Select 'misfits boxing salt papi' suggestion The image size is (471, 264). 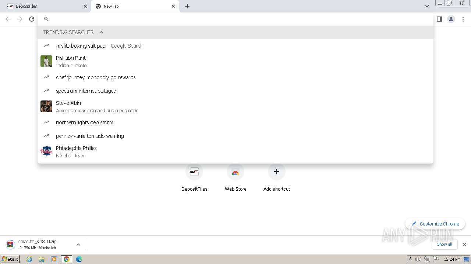pos(235,46)
